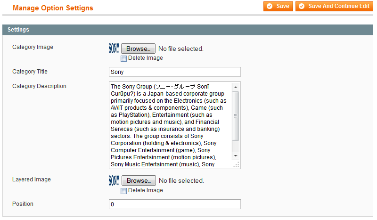Screen dimensions: 377x220
Task: Click Delete Image label for Layered Image
Action: tap(146, 190)
